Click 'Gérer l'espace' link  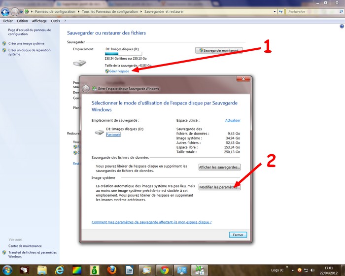[x=119, y=71]
